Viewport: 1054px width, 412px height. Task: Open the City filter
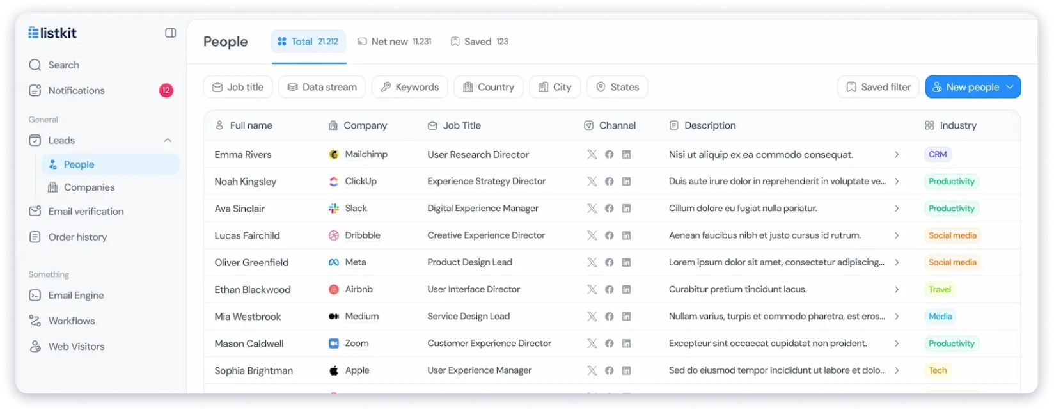point(555,87)
